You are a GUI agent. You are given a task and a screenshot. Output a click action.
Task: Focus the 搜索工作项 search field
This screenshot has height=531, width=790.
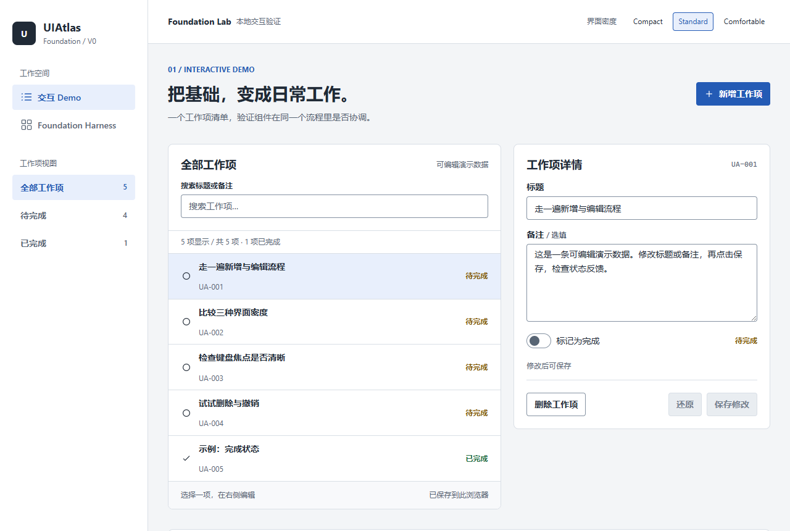[x=335, y=206]
